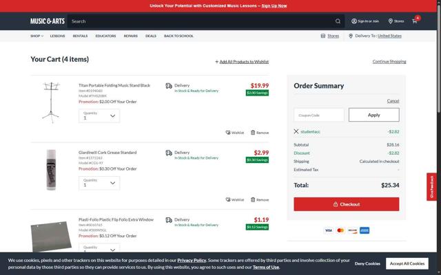441x275 pixels.
Task: Click the $2.00 Savings badge
Action: point(257,93)
